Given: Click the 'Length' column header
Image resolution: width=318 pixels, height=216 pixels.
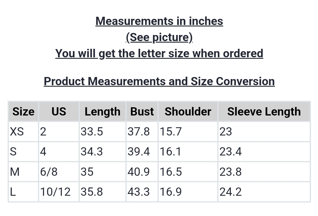Looking at the screenshot, I should tap(102, 112).
